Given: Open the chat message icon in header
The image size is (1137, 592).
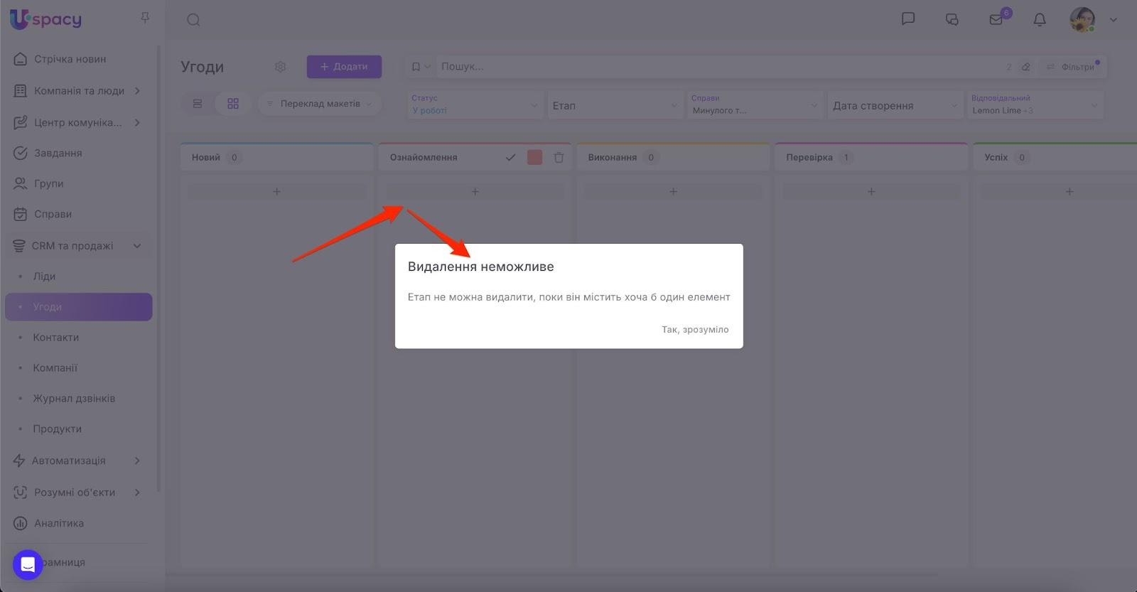Looking at the screenshot, I should 908,19.
